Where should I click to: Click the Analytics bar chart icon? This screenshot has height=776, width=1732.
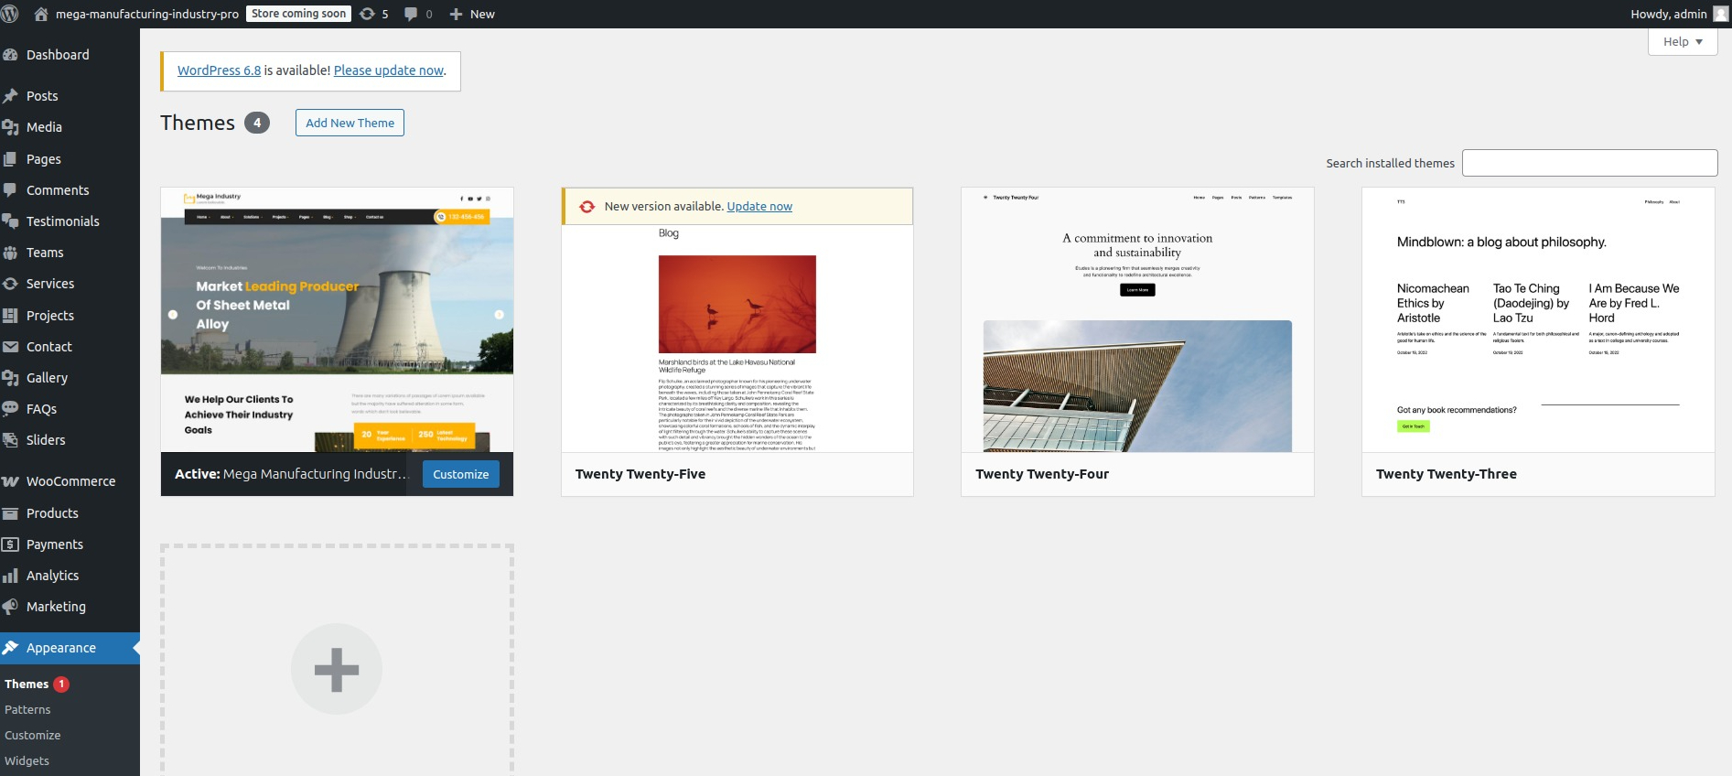click(11, 576)
